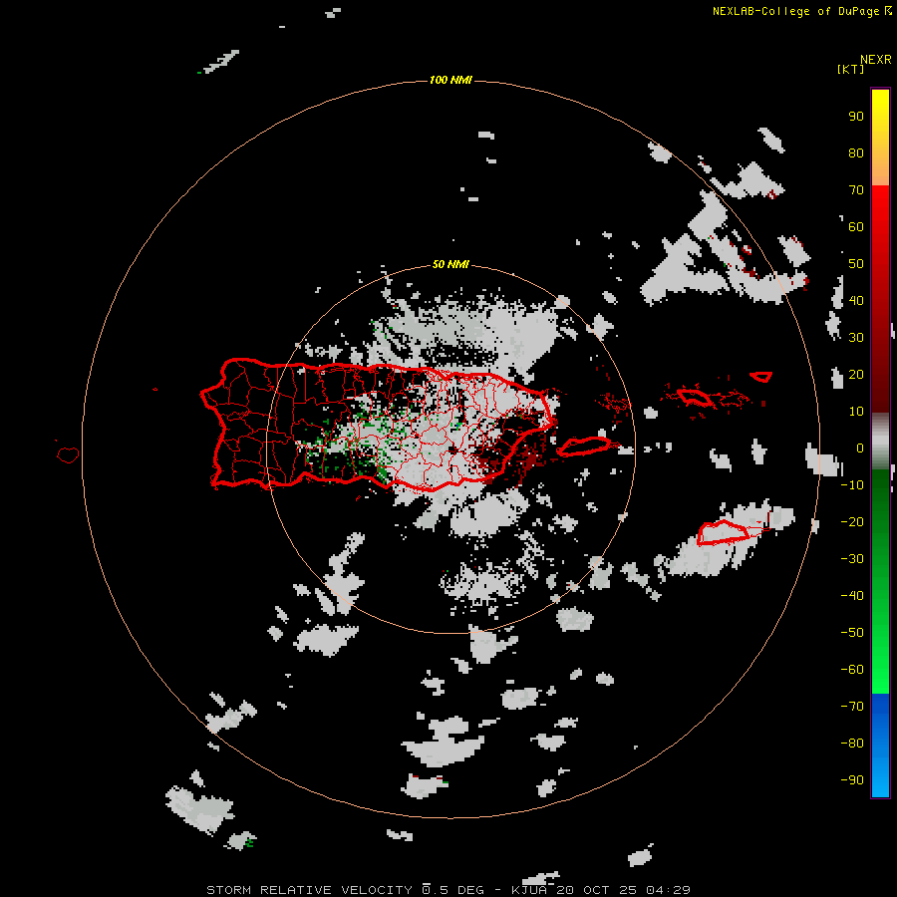Screen dimensions: 897x897
Task: Click the -80 value on the velocity scale
Action: pyautogui.click(x=852, y=744)
